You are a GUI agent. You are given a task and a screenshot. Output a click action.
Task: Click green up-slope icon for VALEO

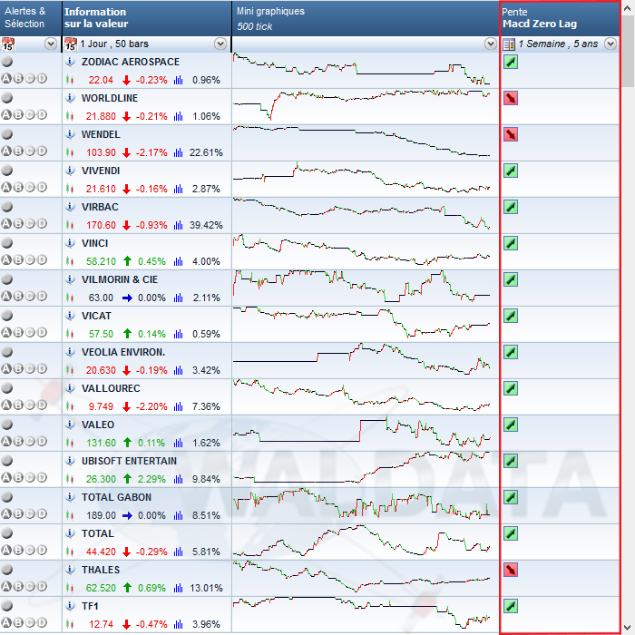coord(511,425)
